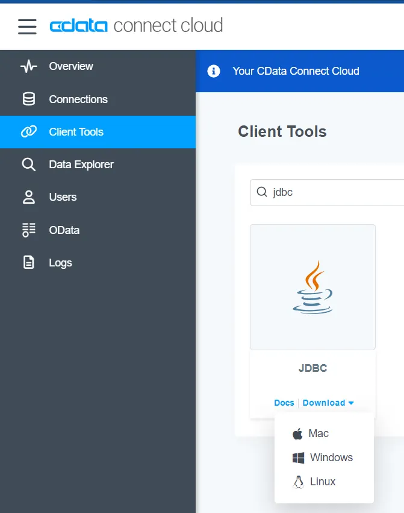Click the Linux penguin icon
Image resolution: width=404 pixels, height=513 pixels.
click(298, 482)
